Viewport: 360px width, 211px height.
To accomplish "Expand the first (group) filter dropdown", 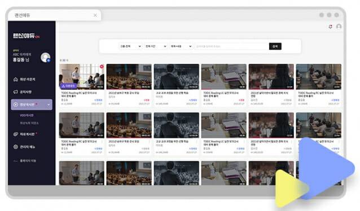I will [130, 46].
